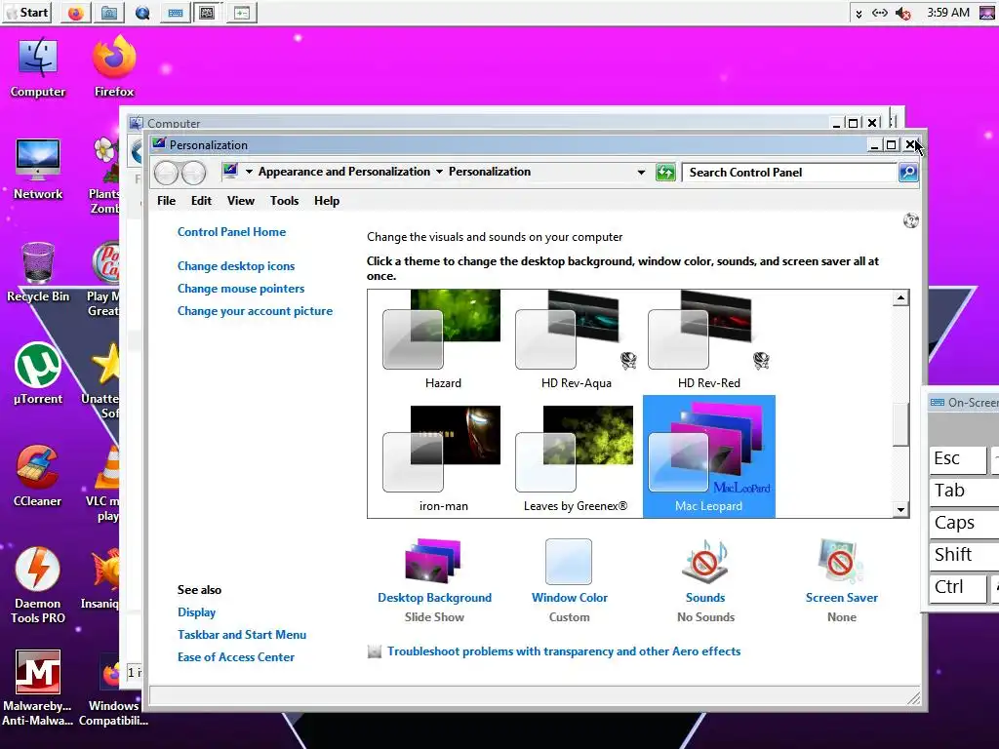Open the Network desktop icon
Screen dimensions: 999x749
(x=38, y=169)
